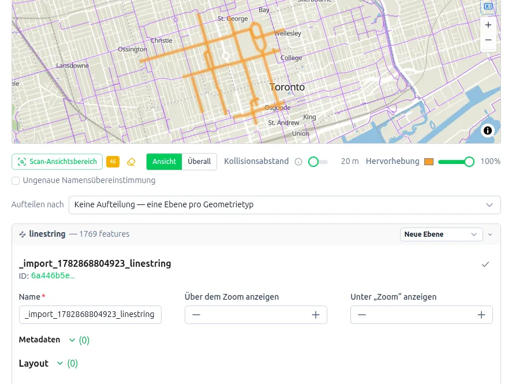This screenshot has width=512, height=384.
Task: Click the Kollisionsabstand info icon
Action: click(298, 162)
